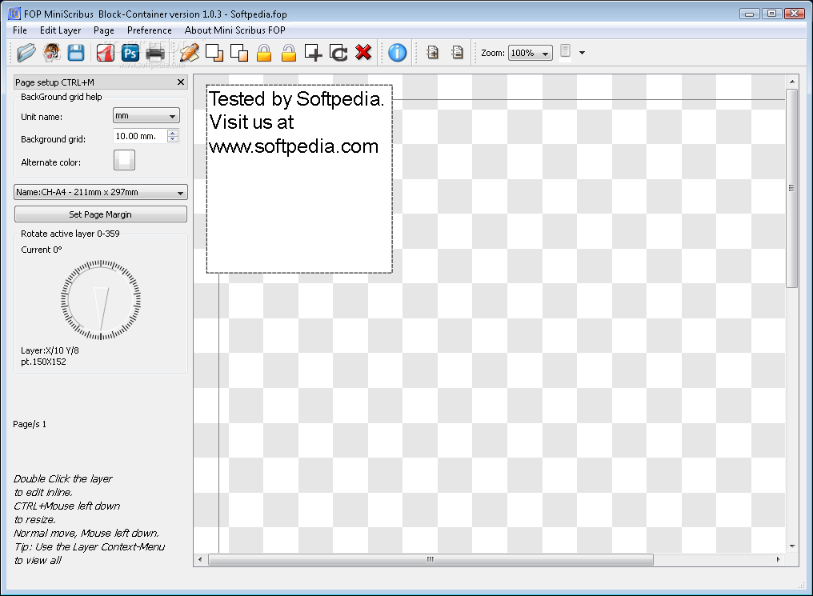The height and width of the screenshot is (596, 813).
Task: Print the document with the printer icon
Action: pyautogui.click(x=155, y=53)
